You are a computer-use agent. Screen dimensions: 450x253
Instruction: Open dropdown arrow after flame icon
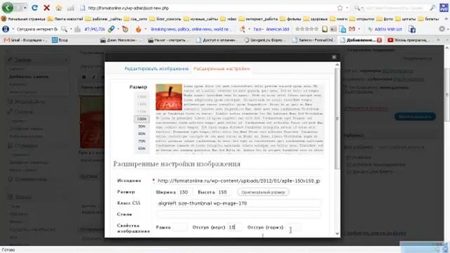146,29
